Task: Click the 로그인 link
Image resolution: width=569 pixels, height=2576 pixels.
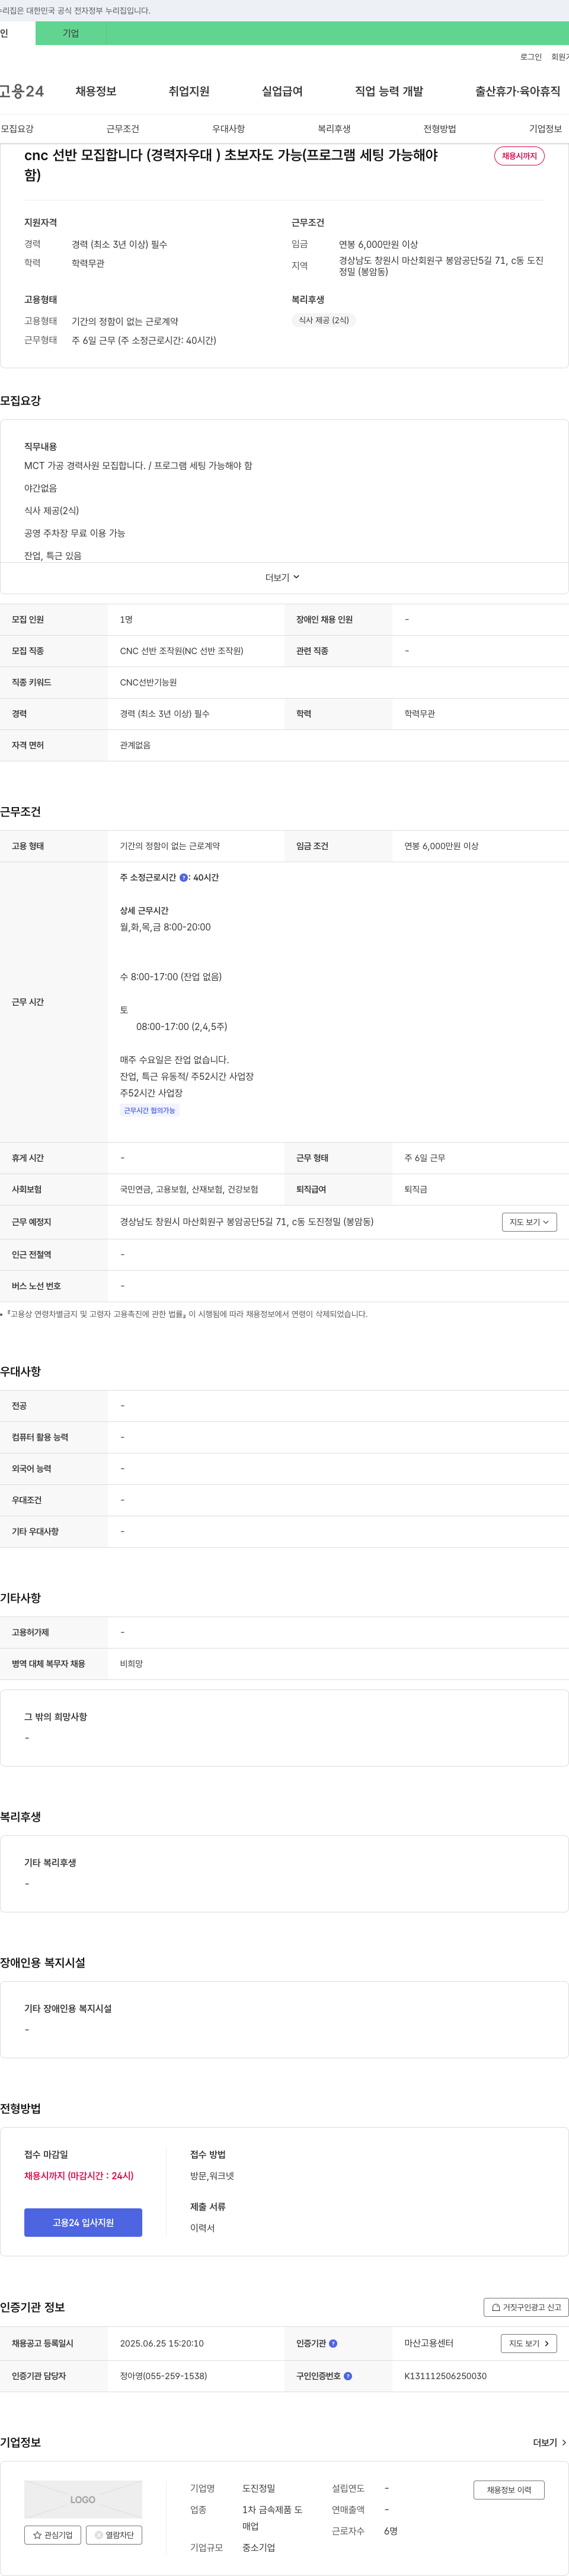Action: (531, 57)
